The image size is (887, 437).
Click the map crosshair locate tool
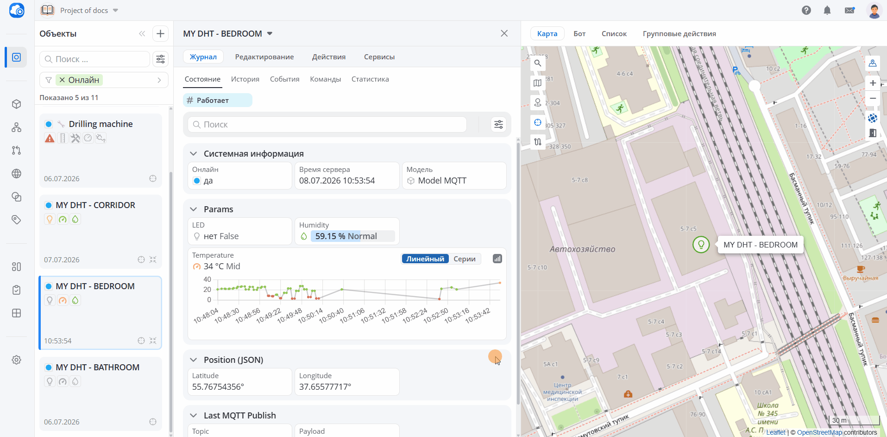coord(537,122)
